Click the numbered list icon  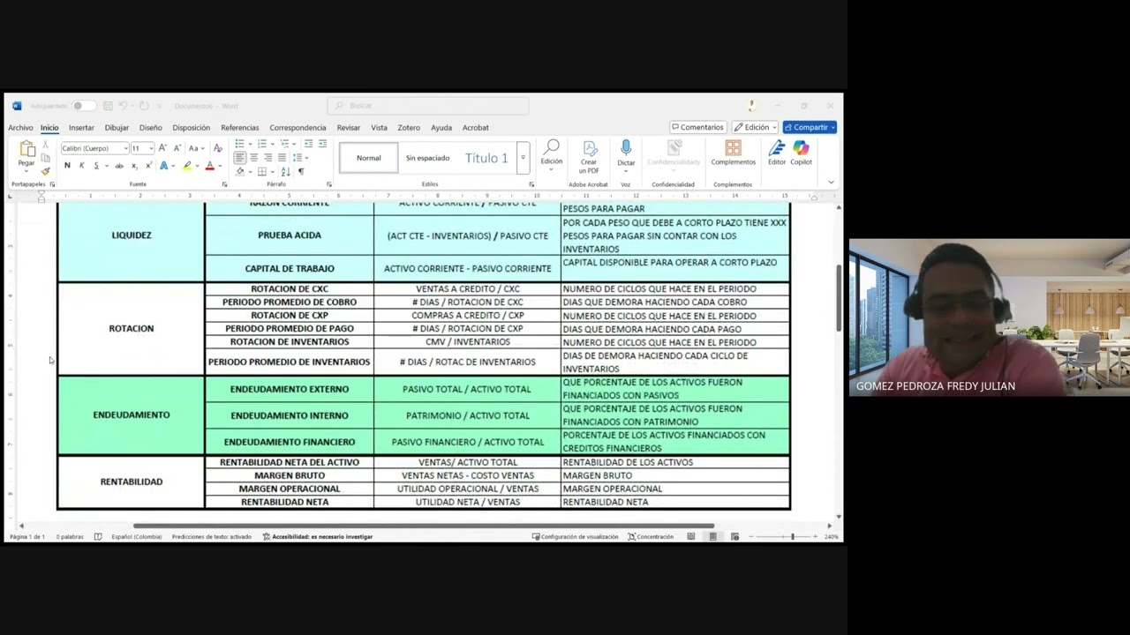tap(261, 144)
